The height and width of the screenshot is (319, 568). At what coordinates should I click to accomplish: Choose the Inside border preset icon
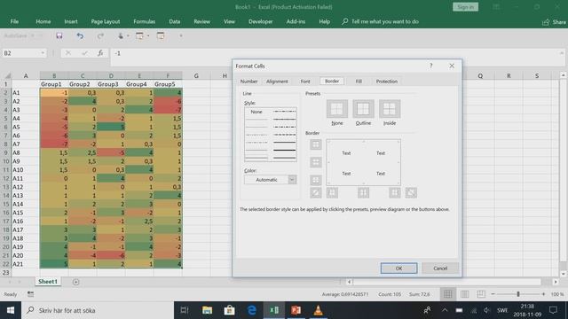tap(390, 108)
